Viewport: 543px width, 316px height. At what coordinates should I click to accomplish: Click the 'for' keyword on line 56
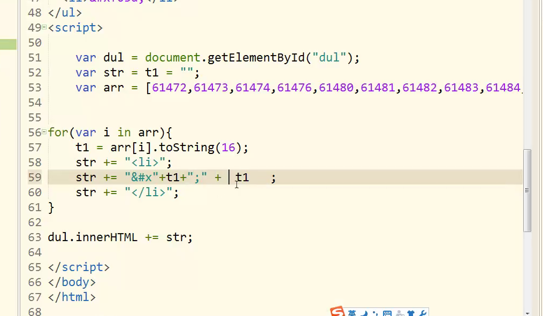[x=58, y=132]
